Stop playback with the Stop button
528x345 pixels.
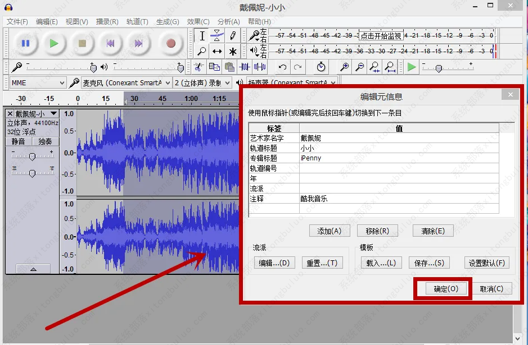tap(82, 43)
